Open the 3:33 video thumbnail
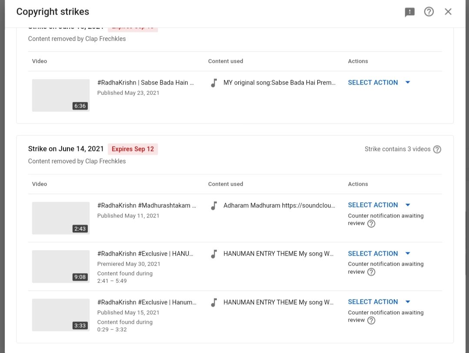The image size is (469, 353). (61, 315)
